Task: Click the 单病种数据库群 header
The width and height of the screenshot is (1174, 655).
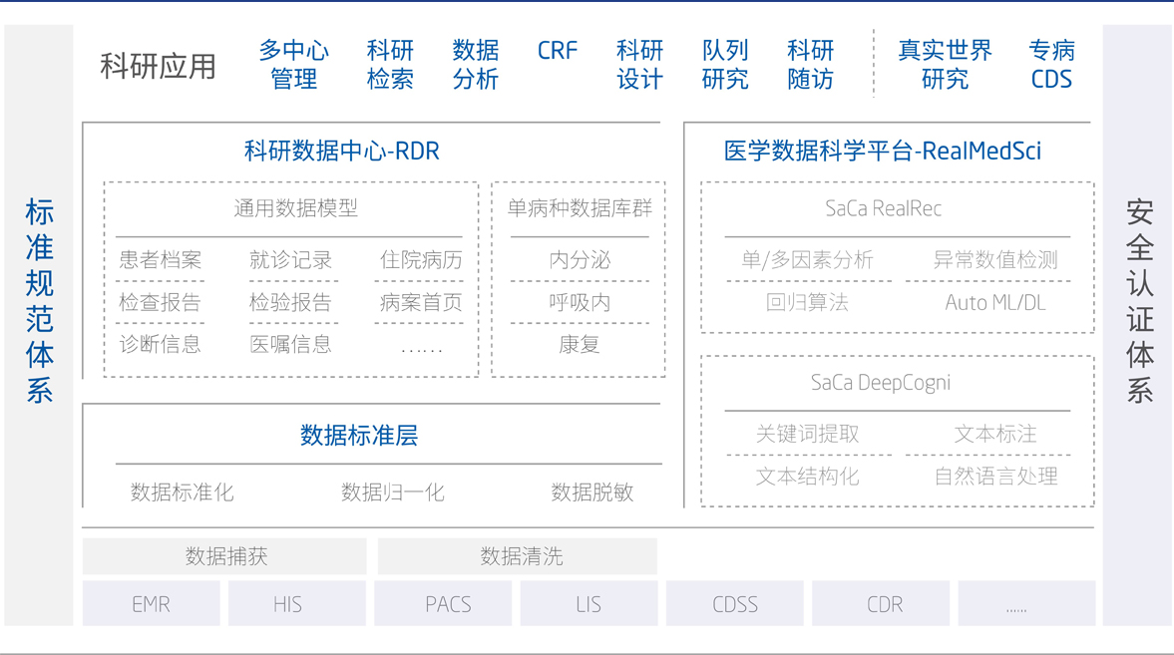Action: pos(580,208)
